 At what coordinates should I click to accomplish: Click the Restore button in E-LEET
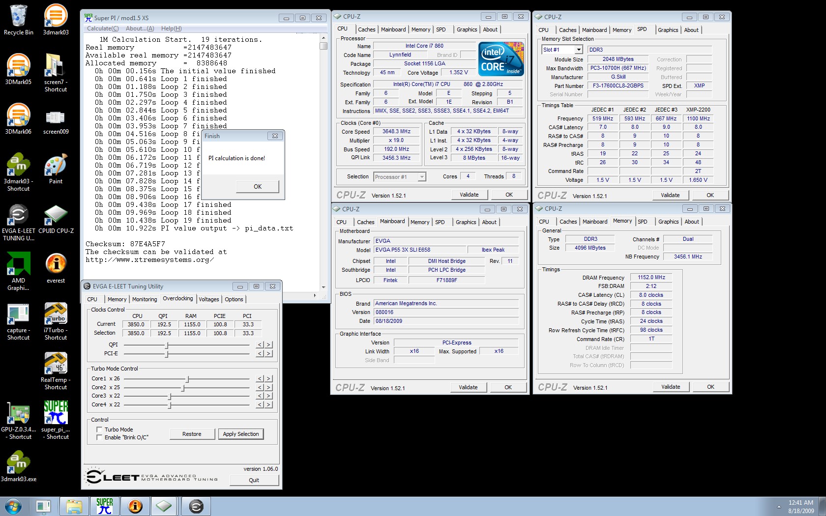[x=192, y=434]
